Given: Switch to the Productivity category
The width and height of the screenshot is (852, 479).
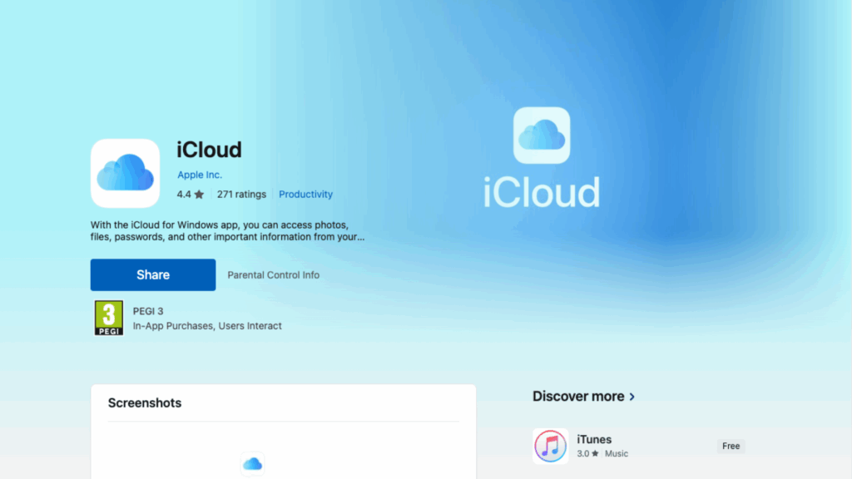Looking at the screenshot, I should (305, 194).
